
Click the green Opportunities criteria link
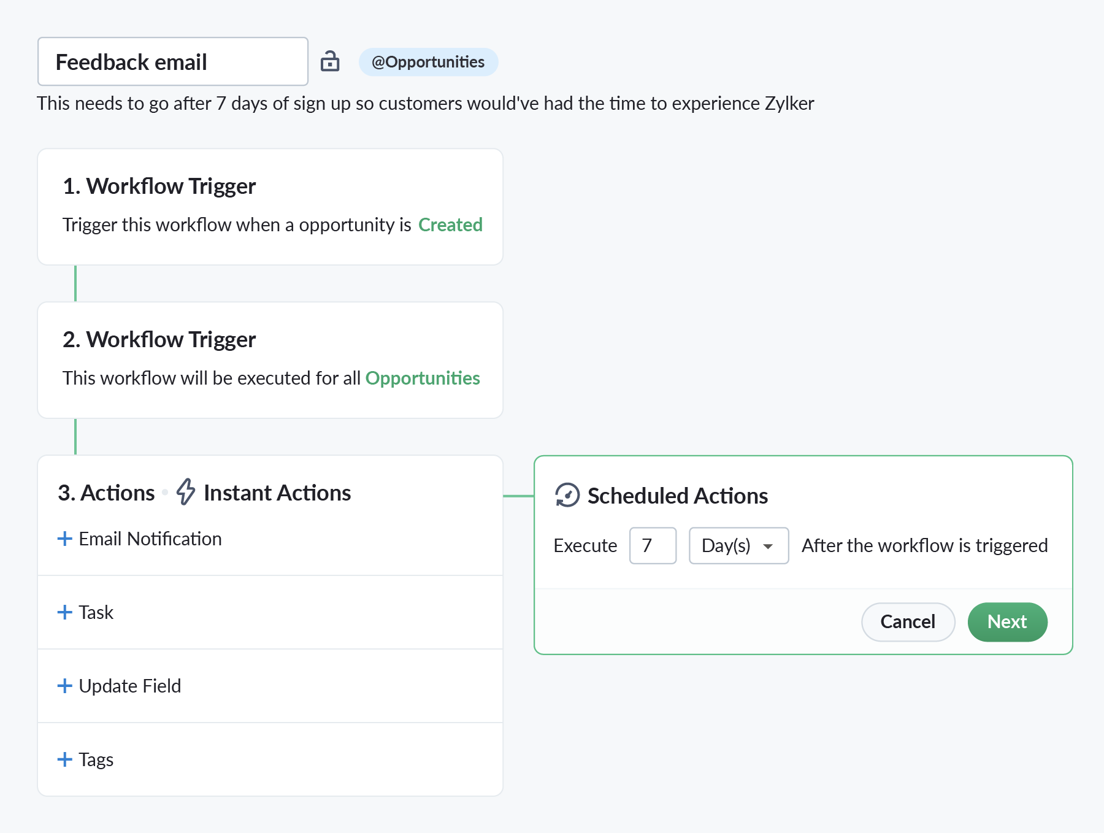pyautogui.click(x=423, y=378)
